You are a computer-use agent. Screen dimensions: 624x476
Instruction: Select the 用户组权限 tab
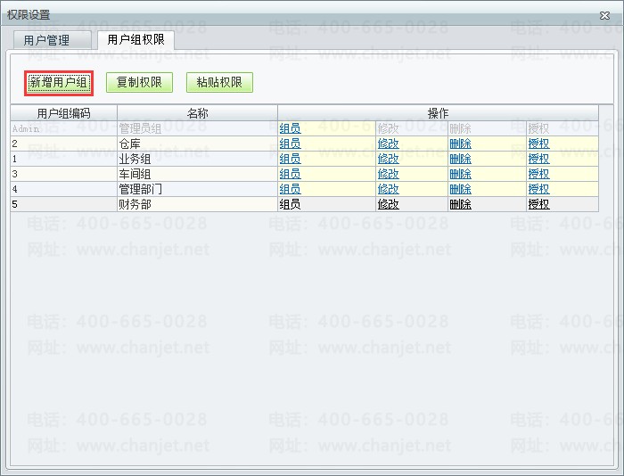pos(135,39)
